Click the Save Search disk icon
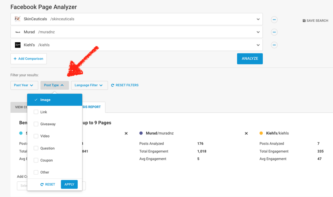The image size is (333, 197). [x=304, y=21]
